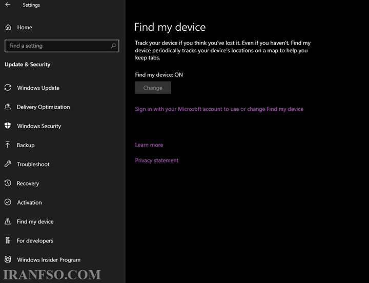Open the Backup section

click(26, 145)
